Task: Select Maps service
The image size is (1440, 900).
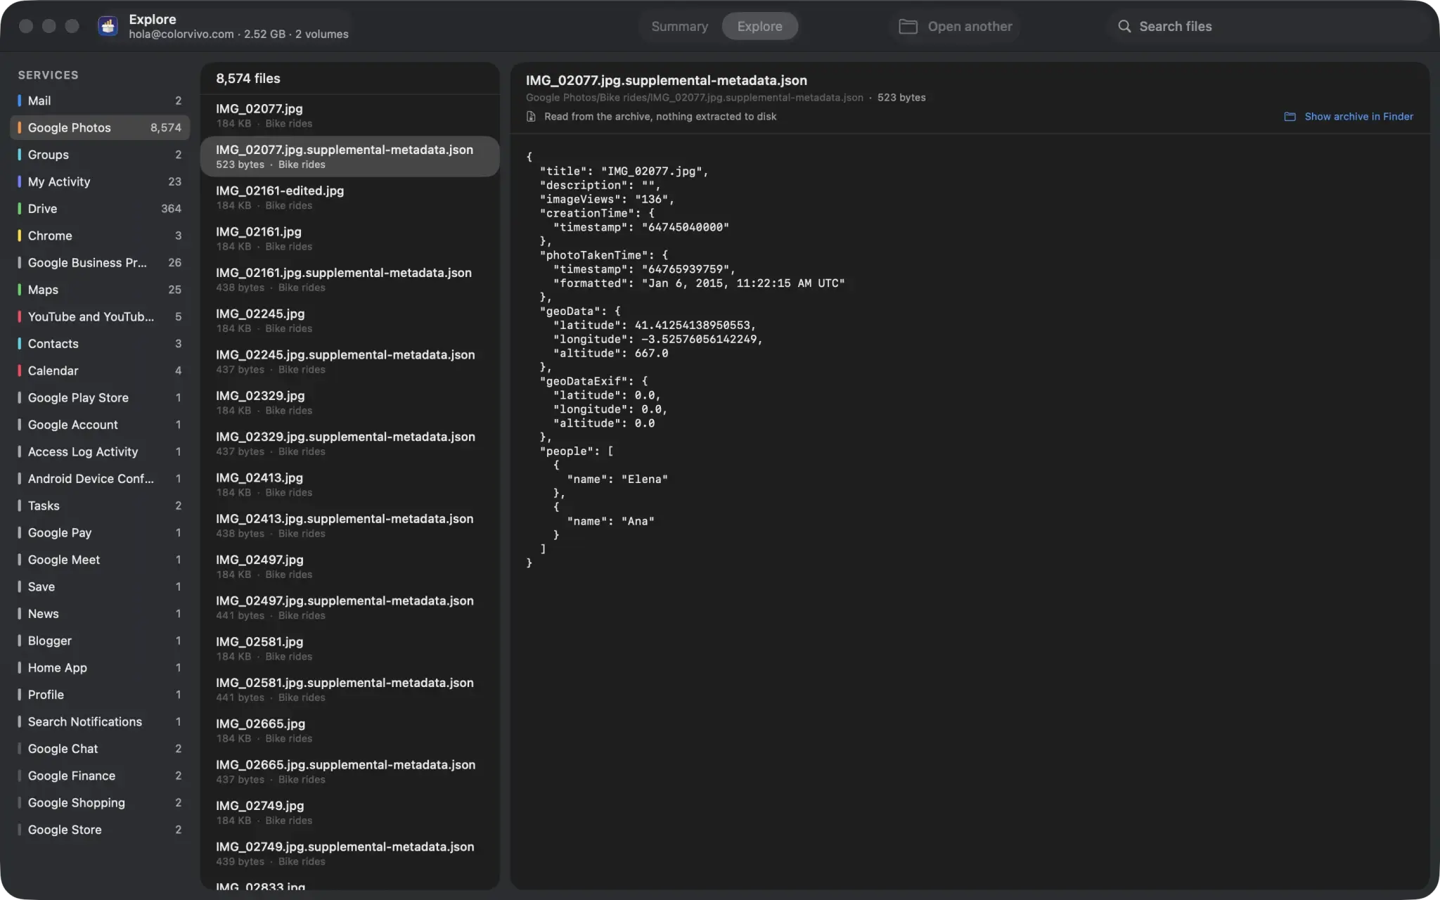Action: [100, 290]
